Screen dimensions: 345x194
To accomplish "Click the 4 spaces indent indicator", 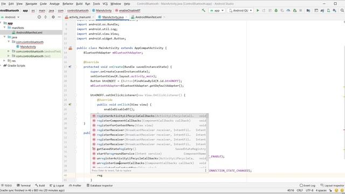I will coord(321,190).
